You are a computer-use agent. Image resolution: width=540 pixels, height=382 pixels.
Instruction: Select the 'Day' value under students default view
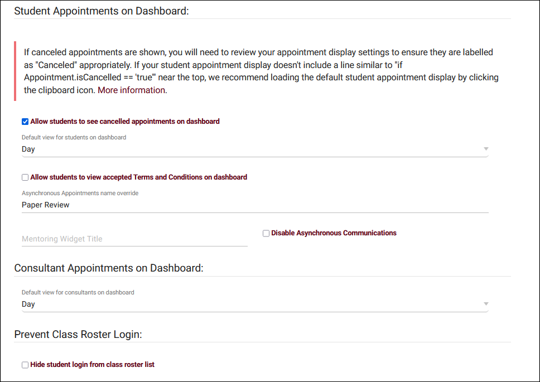click(x=28, y=149)
